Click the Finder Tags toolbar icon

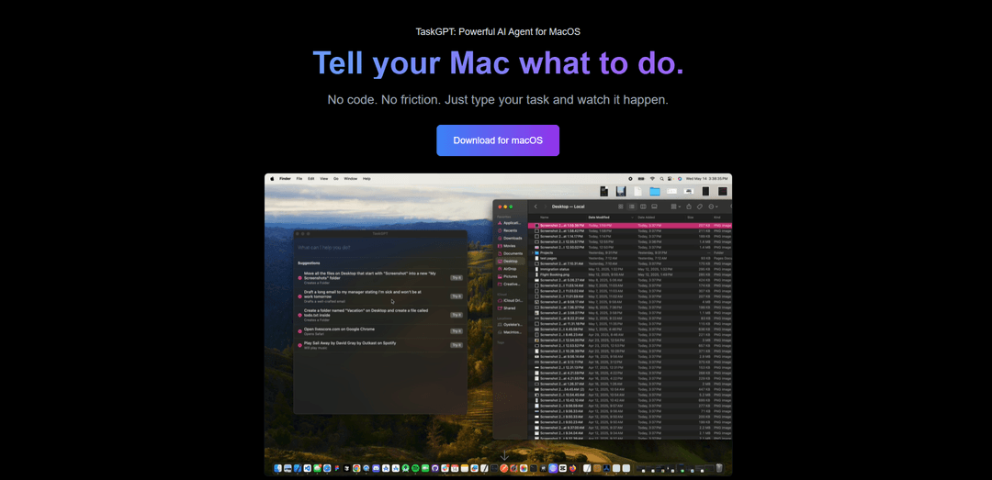pyautogui.click(x=700, y=207)
